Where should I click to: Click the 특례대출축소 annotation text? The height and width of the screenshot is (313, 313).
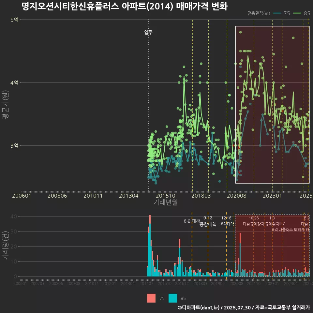(282, 230)
